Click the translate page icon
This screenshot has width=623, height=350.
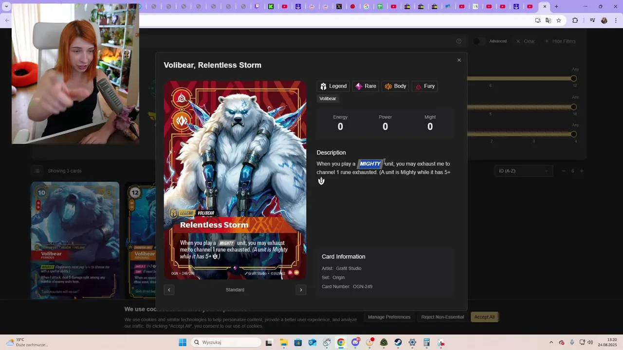pyautogui.click(x=548, y=20)
